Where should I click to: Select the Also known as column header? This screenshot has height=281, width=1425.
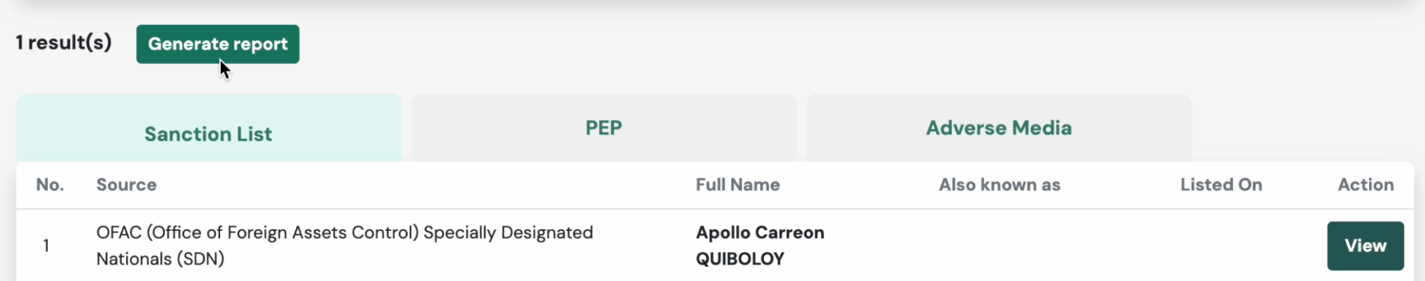pyautogui.click(x=999, y=185)
